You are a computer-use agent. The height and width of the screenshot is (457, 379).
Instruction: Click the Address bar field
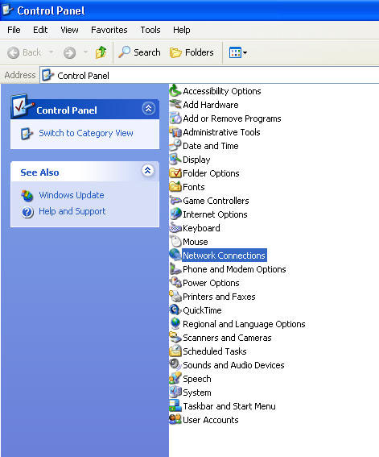point(209,76)
